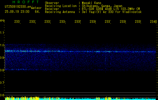Click the 0.6 frequency axis label
158x100 pixels.
click(x=2, y=95)
